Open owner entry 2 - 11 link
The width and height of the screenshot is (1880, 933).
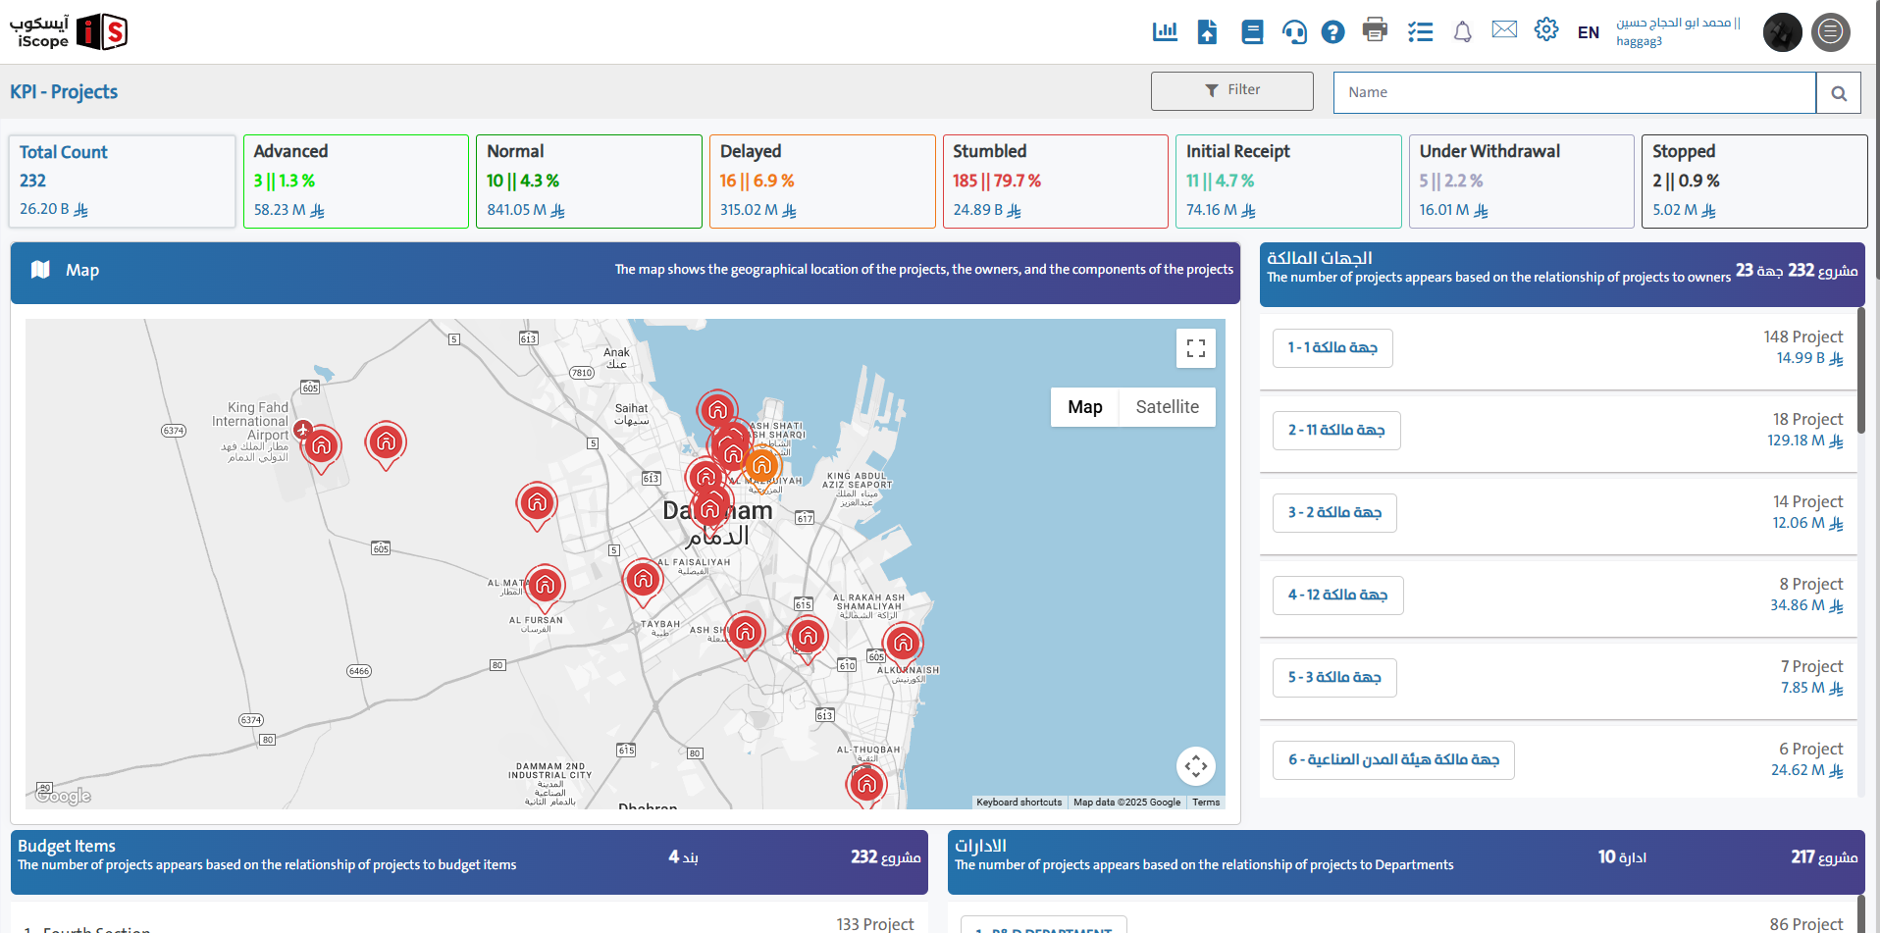coord(1335,431)
